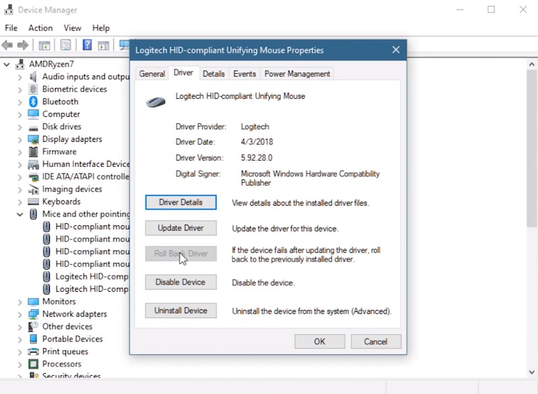Switch to the Events tab
538x394 pixels.
[244, 74]
